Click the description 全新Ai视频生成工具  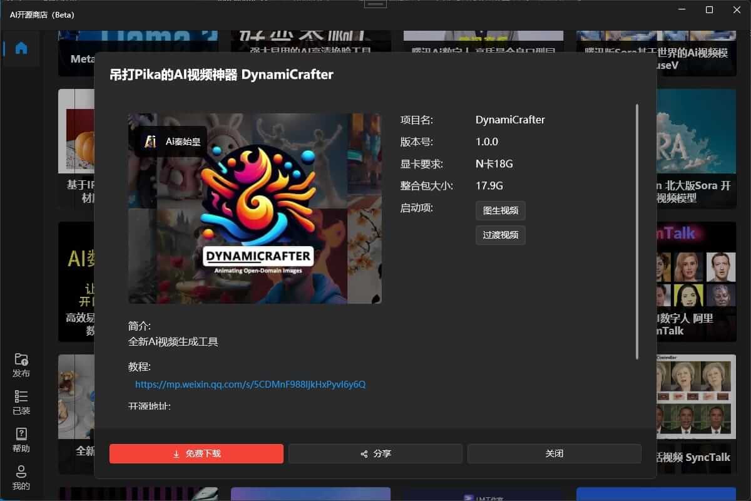173,342
